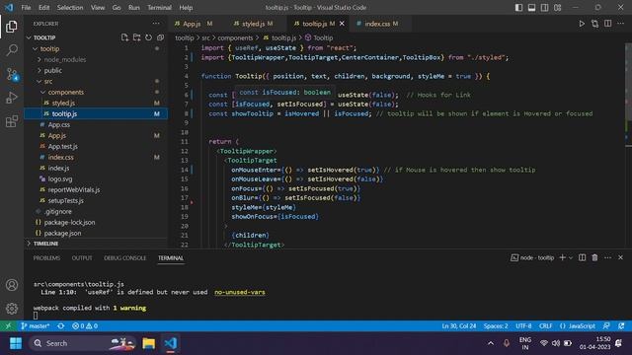Open editor more actions ellipsis

pos(621,24)
